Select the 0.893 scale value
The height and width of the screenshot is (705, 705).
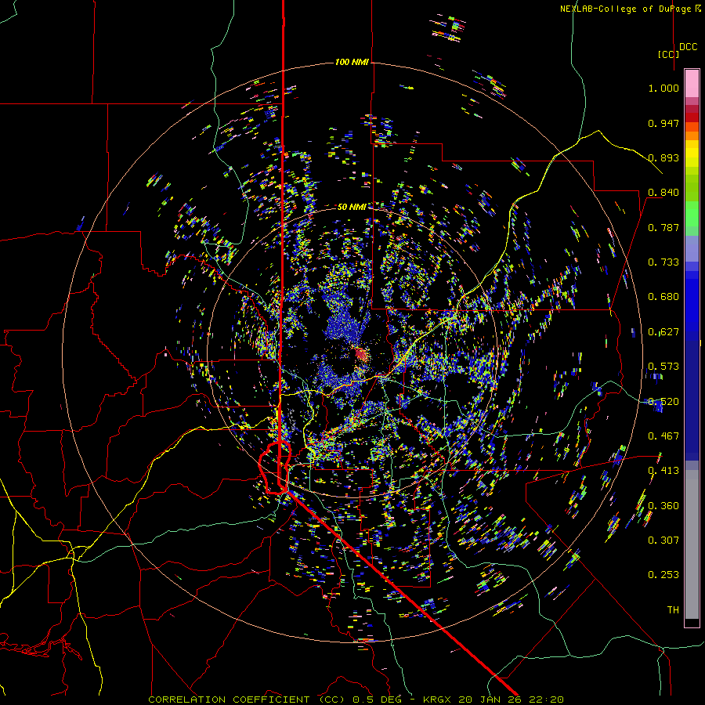(663, 157)
